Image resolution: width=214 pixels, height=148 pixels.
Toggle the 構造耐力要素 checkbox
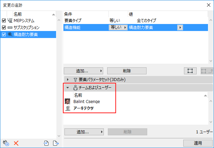[4, 34]
